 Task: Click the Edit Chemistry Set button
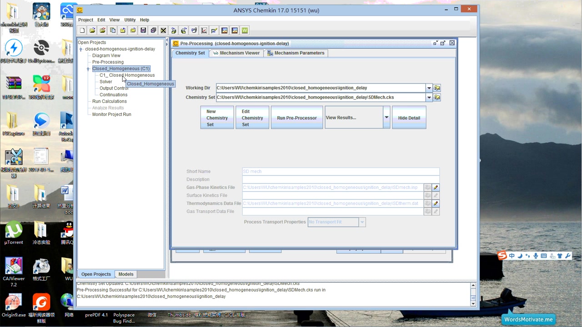click(x=252, y=118)
